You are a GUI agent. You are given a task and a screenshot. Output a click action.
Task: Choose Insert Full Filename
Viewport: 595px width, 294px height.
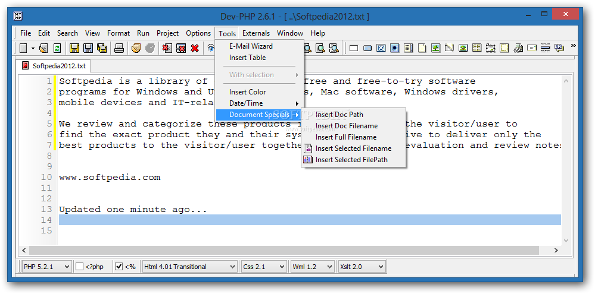coord(354,137)
